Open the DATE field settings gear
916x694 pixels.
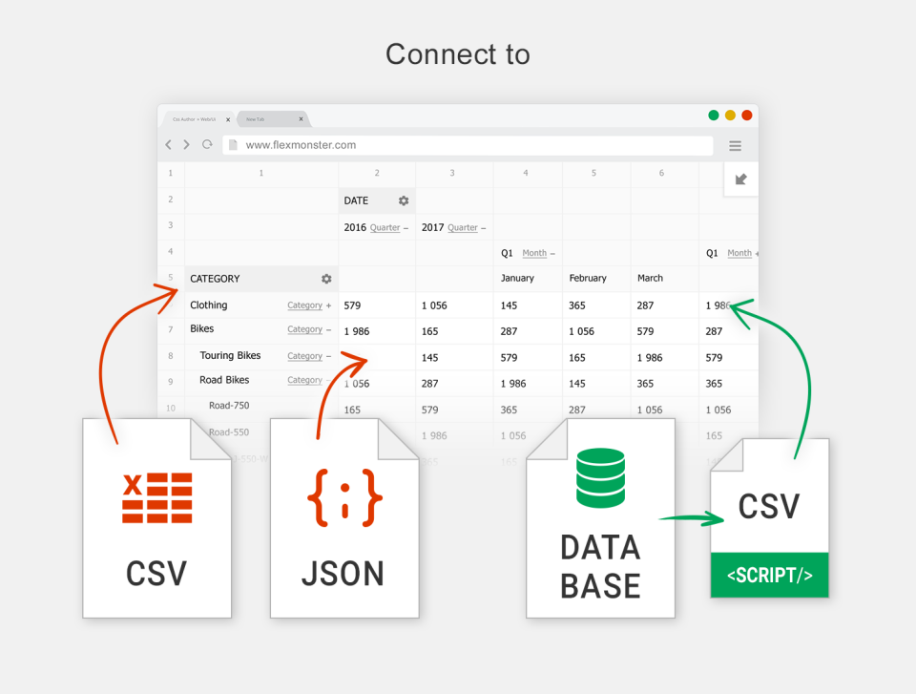tap(403, 200)
